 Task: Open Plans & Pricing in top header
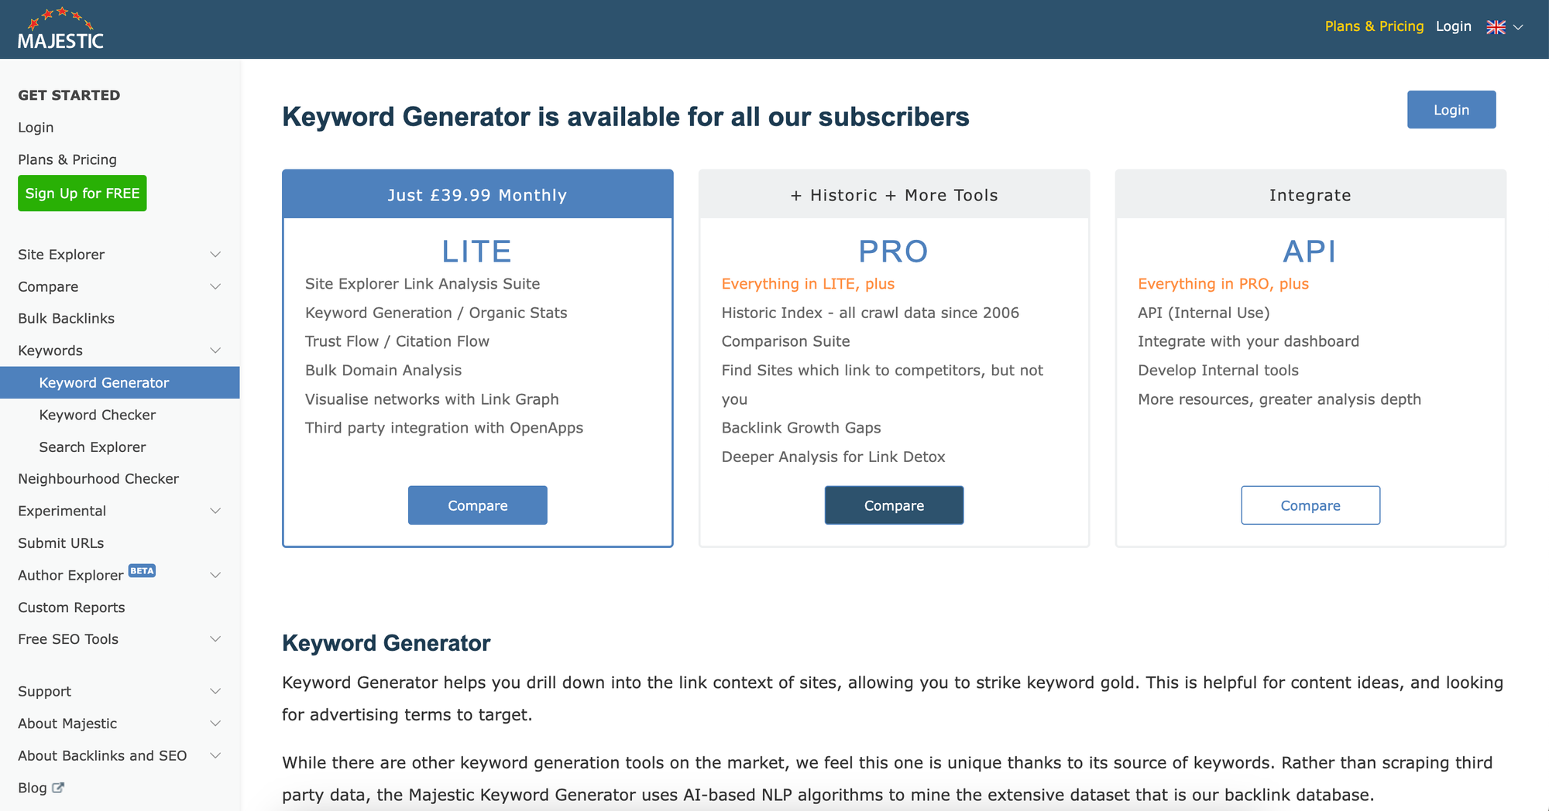coord(1374,26)
